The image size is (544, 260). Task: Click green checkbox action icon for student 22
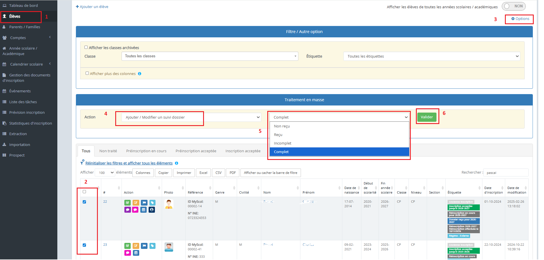(x=128, y=203)
